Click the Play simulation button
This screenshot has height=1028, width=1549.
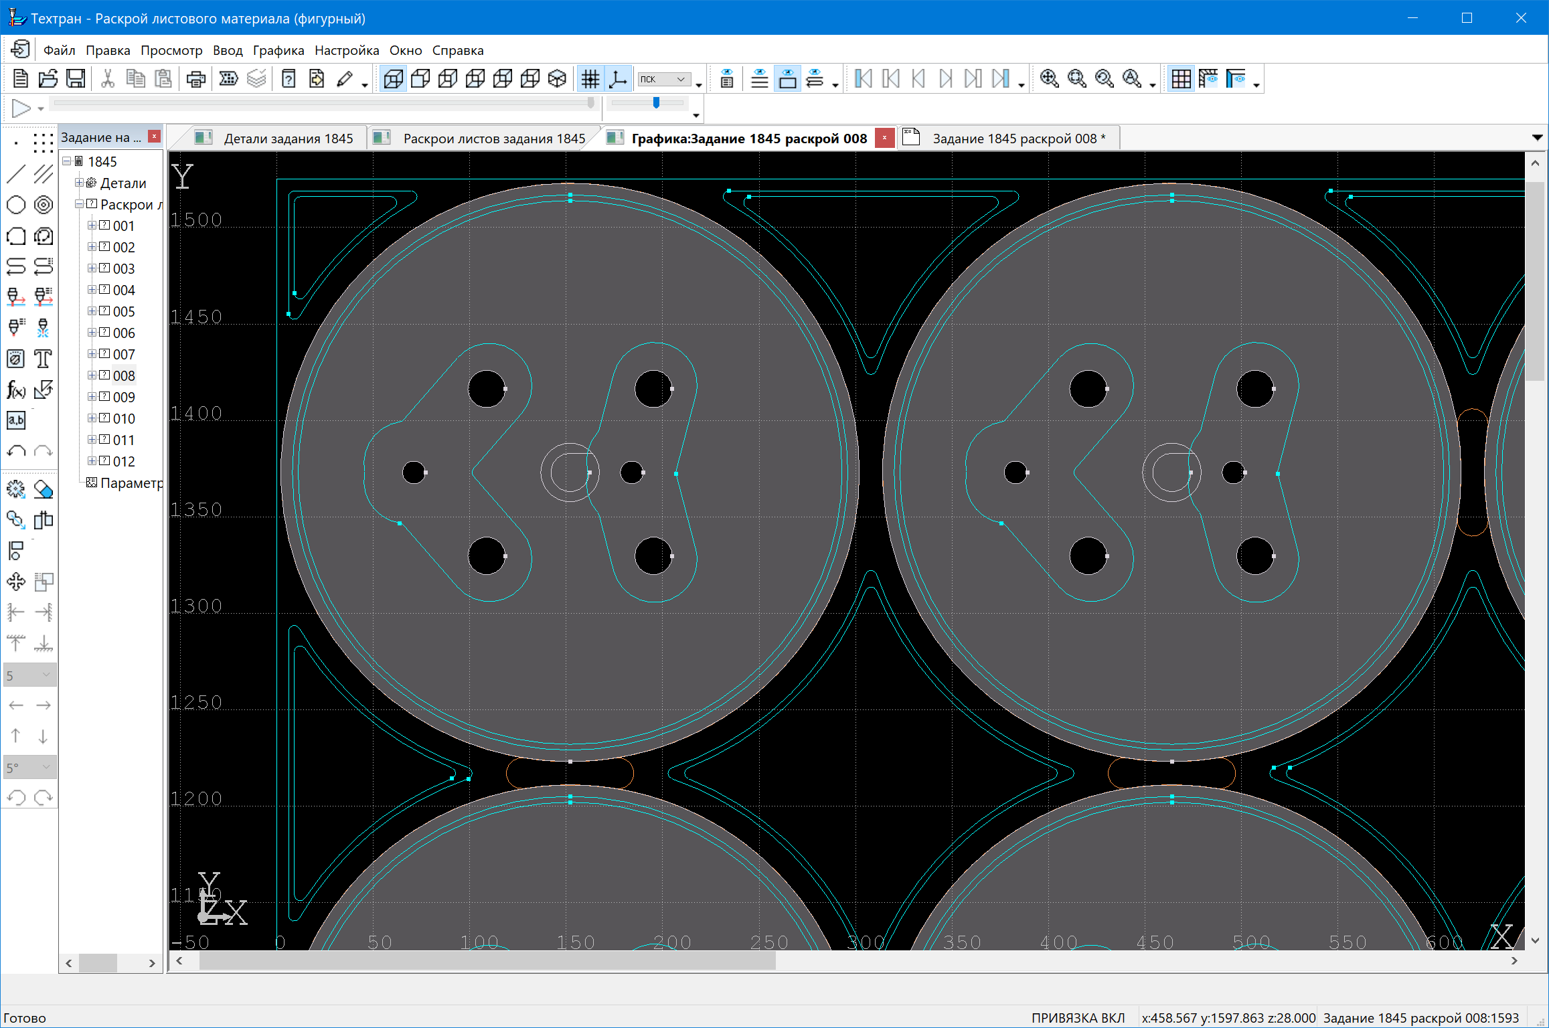point(21,108)
